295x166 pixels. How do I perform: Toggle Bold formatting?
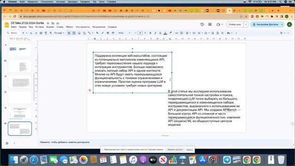click(x=150, y=33)
